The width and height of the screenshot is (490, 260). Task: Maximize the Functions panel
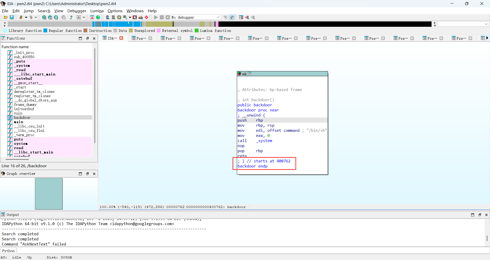[80, 38]
